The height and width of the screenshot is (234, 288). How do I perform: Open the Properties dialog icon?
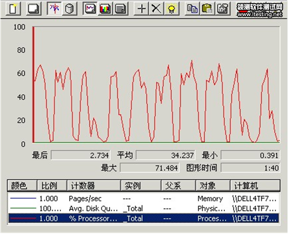coord(222,9)
